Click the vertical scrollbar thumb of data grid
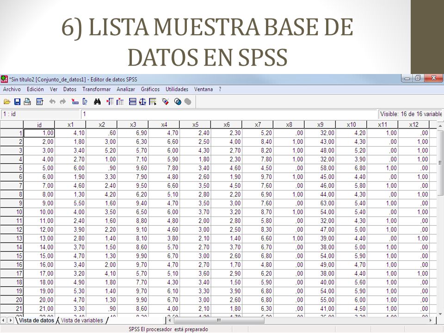The width and height of the screenshot is (444, 333). coord(440,162)
